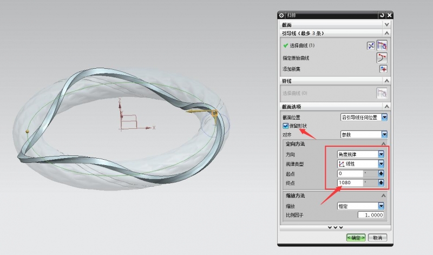Click the 取消 button

pyautogui.click(x=377, y=238)
